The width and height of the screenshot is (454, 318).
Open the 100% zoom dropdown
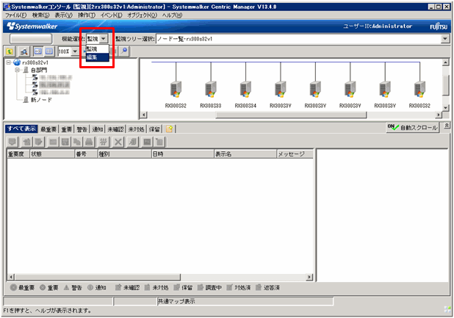click(x=75, y=51)
